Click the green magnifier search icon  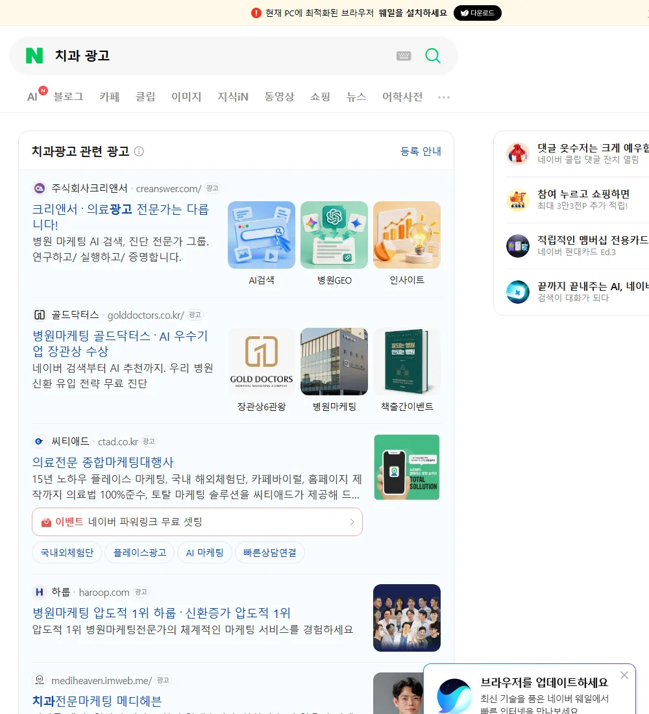[x=433, y=56]
